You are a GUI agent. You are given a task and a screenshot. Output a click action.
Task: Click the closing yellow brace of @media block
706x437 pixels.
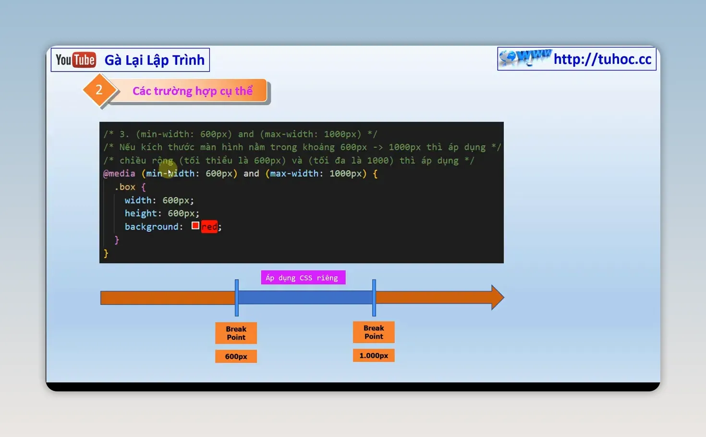coord(106,253)
